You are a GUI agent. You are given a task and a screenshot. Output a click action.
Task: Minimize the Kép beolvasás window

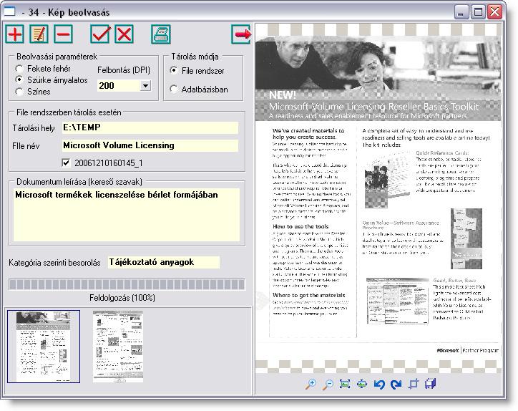[461, 12]
